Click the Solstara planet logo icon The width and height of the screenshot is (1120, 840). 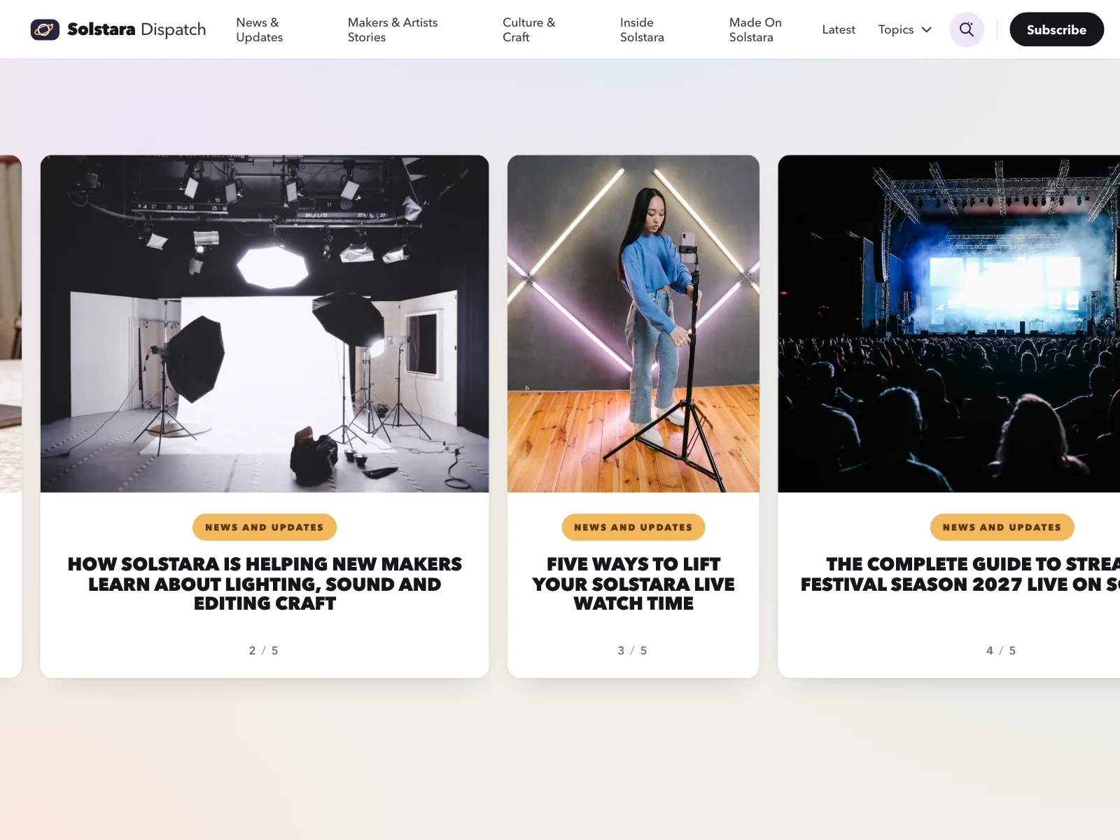45,29
